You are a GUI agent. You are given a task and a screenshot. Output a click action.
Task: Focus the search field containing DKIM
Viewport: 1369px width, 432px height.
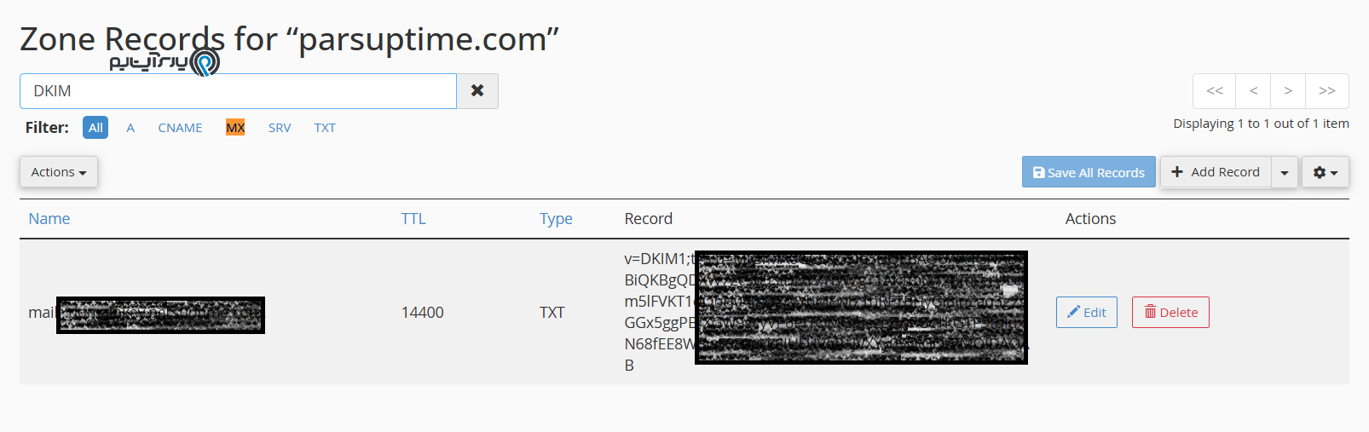click(238, 91)
